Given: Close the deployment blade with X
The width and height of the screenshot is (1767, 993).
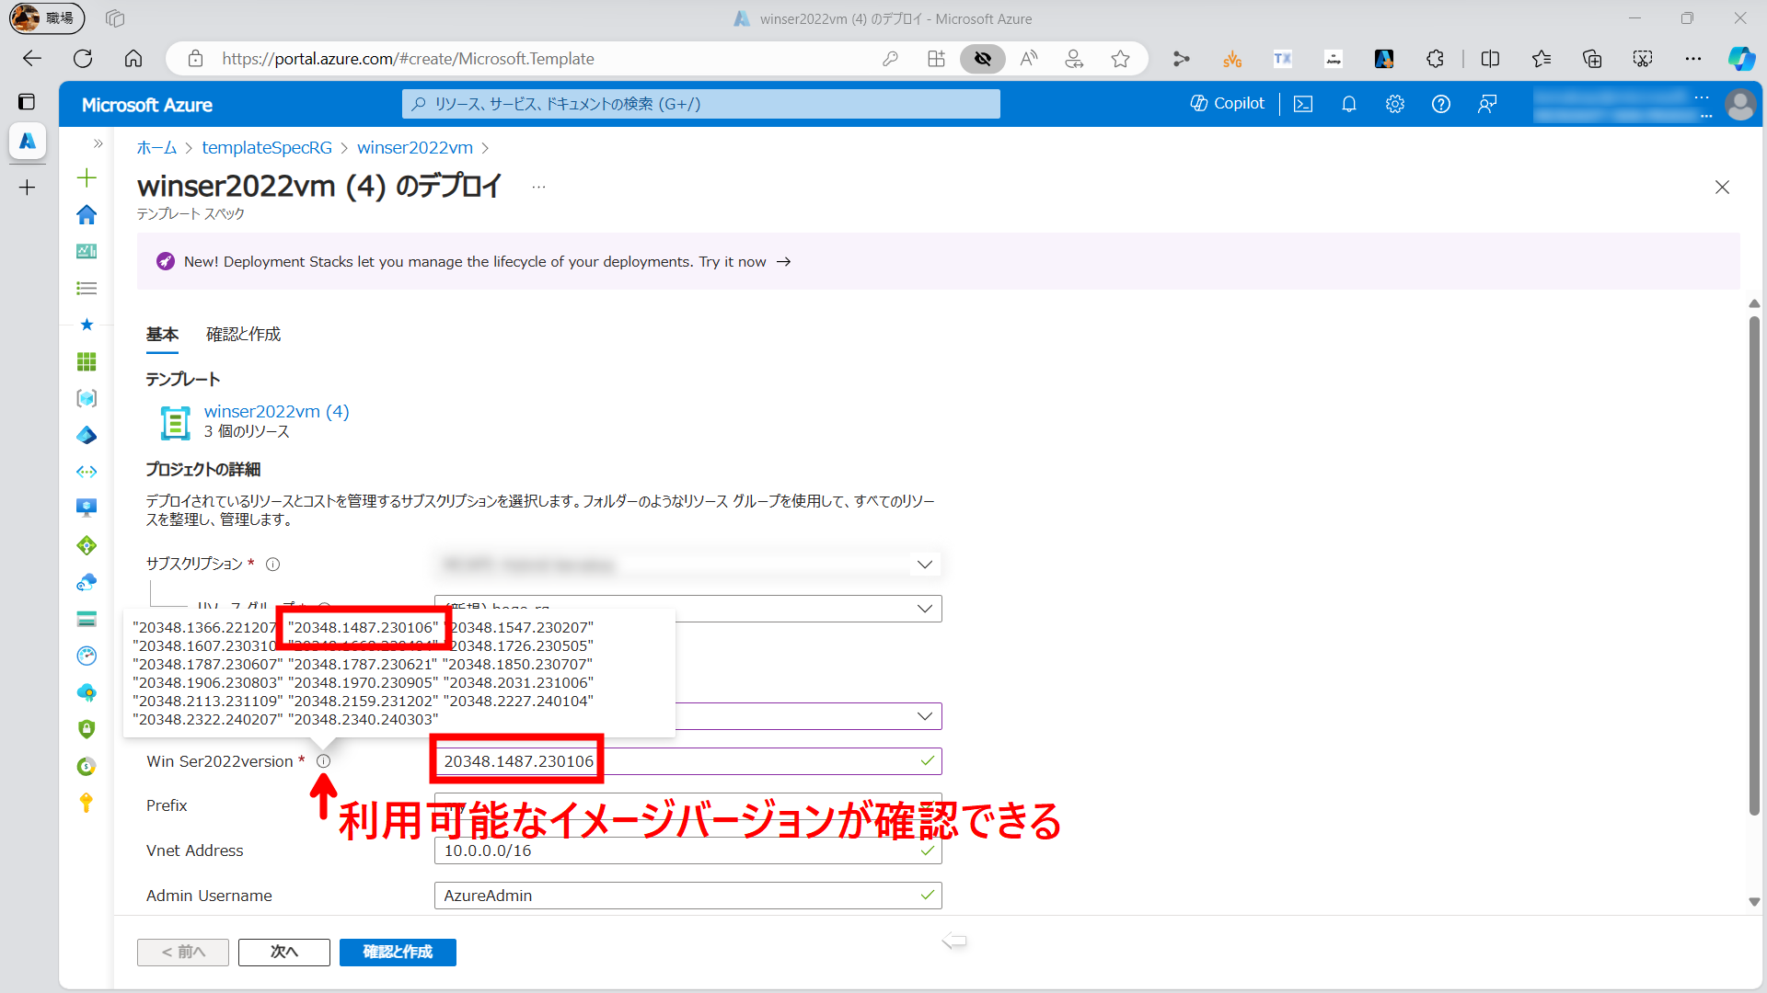Looking at the screenshot, I should [x=1722, y=188].
